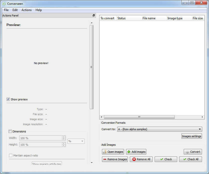209x174 pixels.
Task: Open images using the folder icon button
Action: click(113, 152)
